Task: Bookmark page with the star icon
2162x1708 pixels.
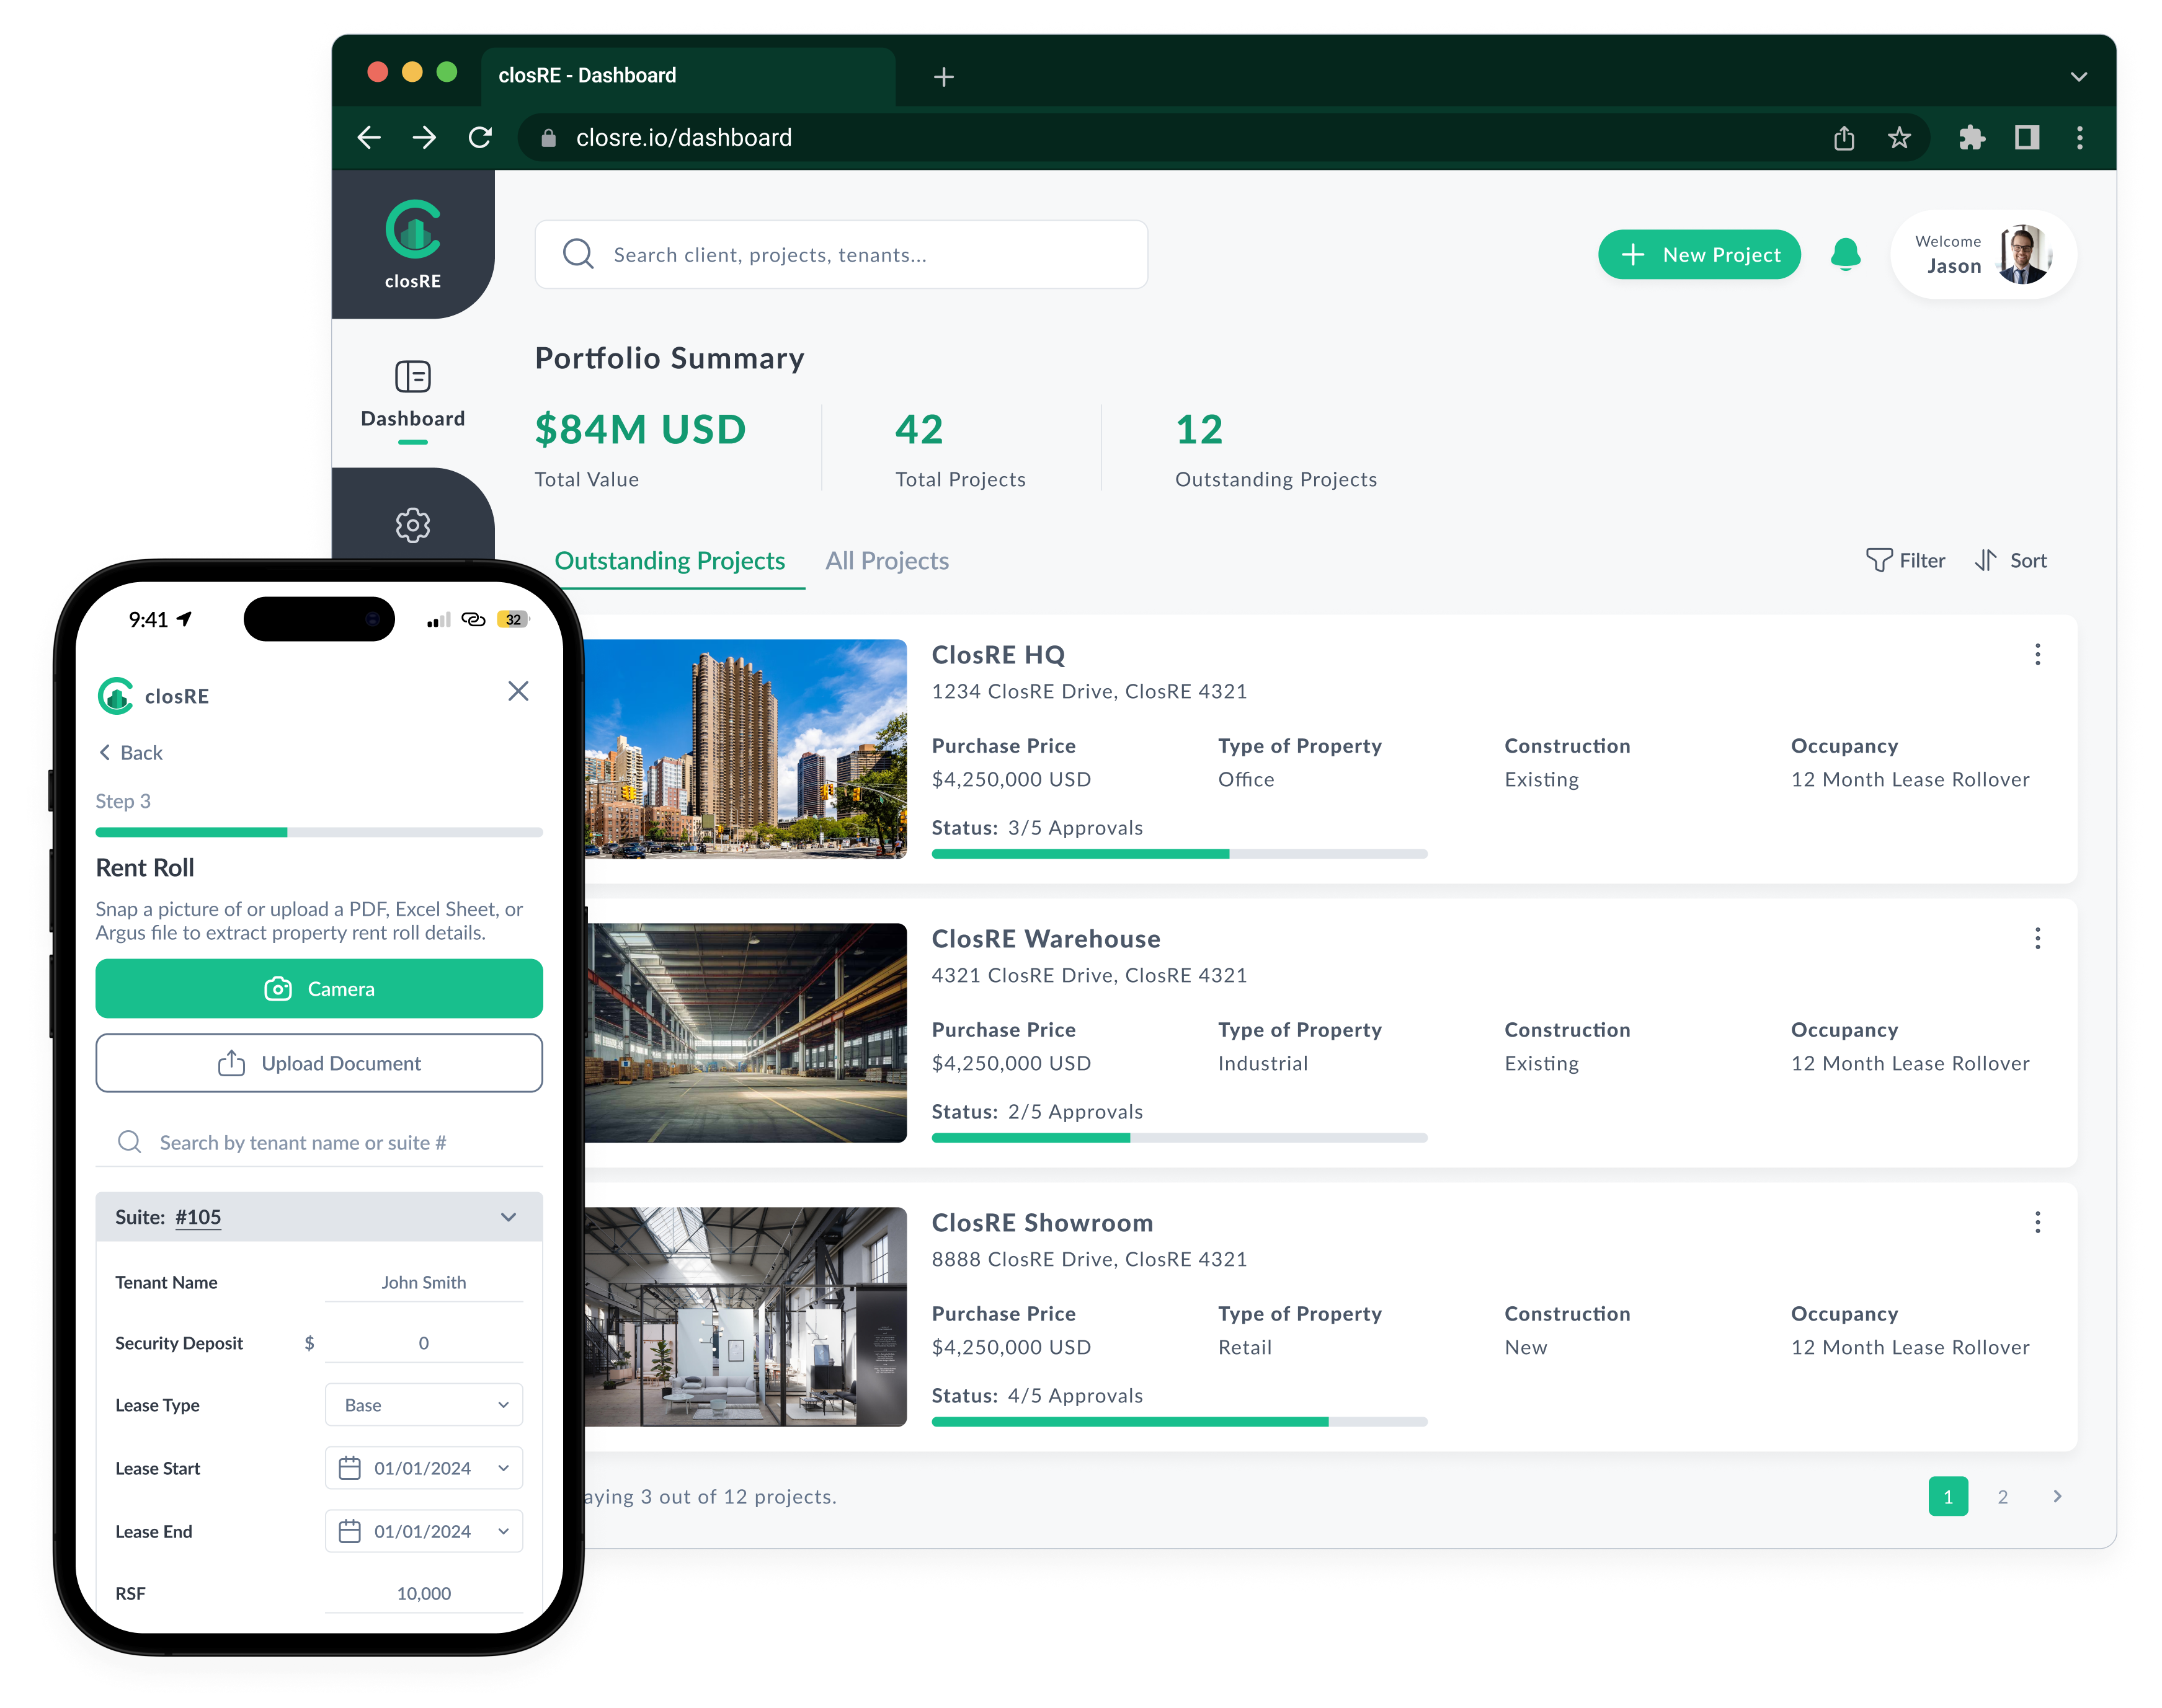Action: click(x=1899, y=138)
